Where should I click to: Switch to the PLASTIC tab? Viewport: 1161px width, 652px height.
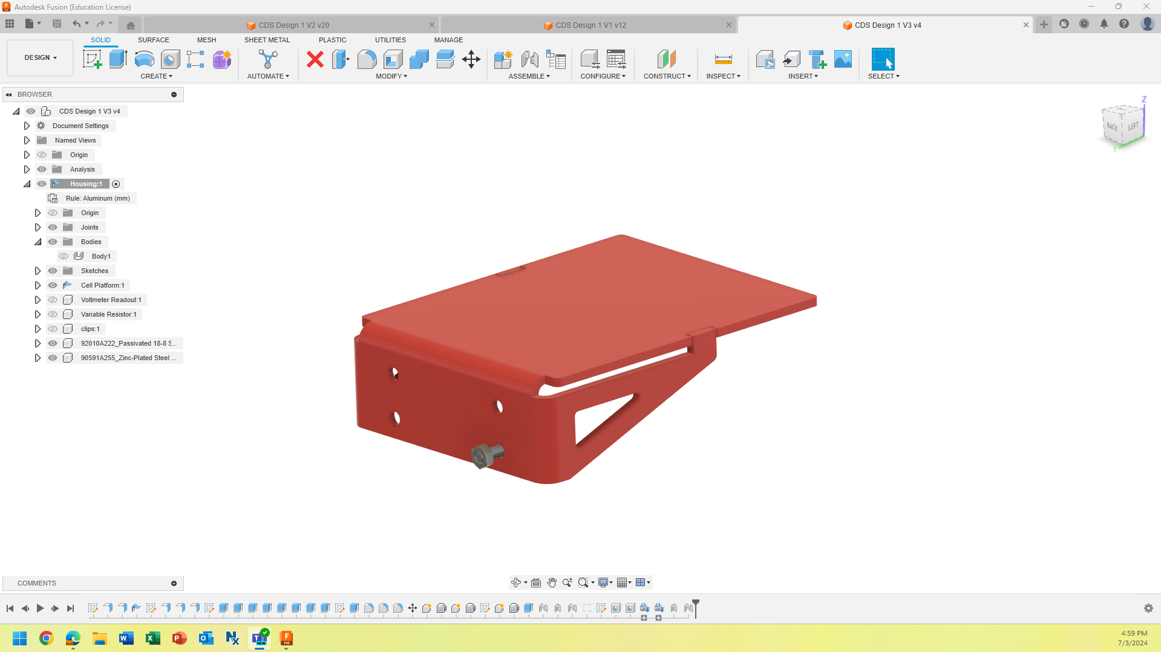(x=332, y=40)
